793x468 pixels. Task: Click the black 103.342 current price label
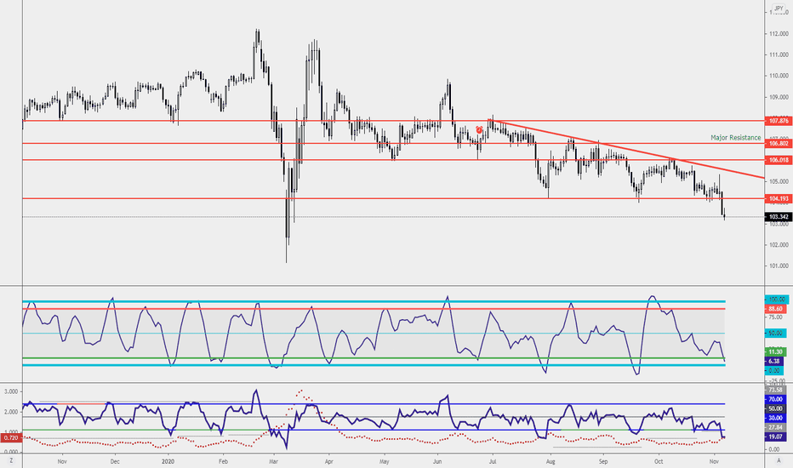click(x=779, y=216)
